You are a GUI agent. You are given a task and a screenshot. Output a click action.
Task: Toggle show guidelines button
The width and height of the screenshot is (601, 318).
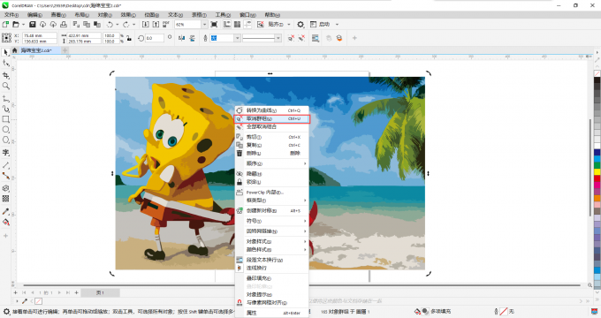pyautogui.click(x=247, y=24)
